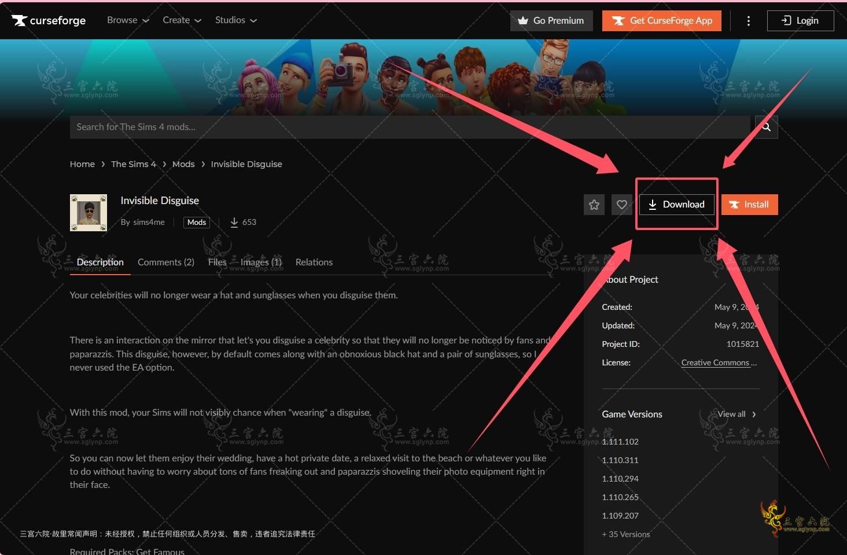Open the Creative Commons license link
This screenshot has height=555, width=847.
coord(719,362)
